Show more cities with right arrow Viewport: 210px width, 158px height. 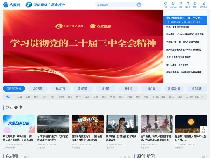pos(203,97)
